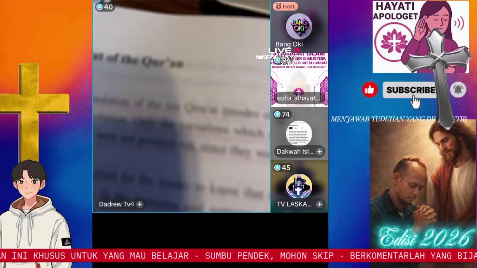Click the Dadrew Tv4 book video feed

(x=181, y=106)
